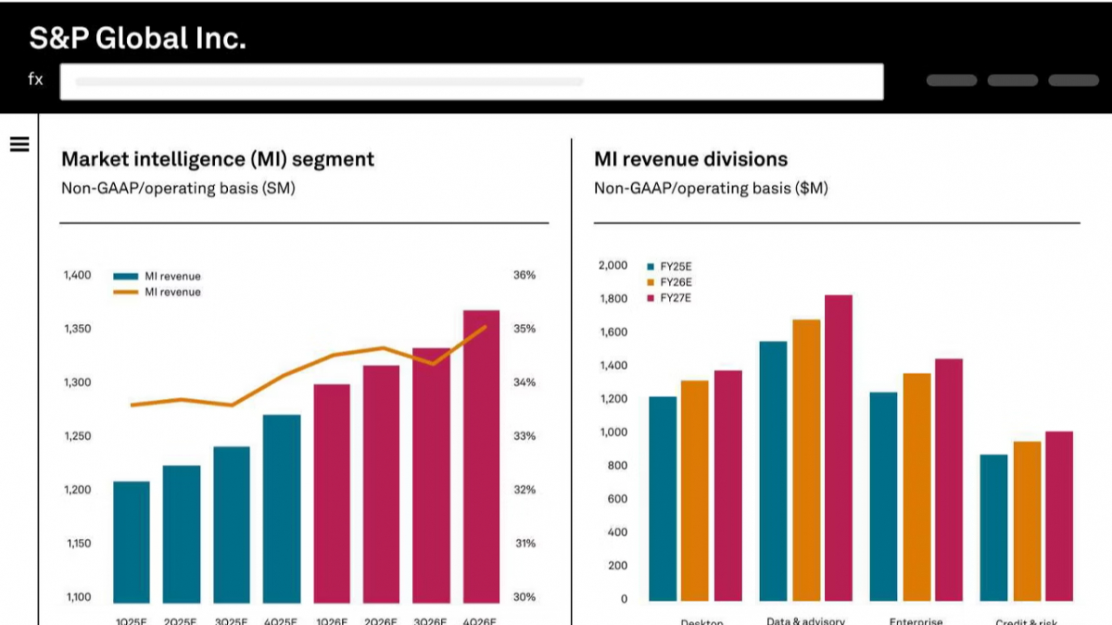Click the 1,150 axis value

(x=78, y=544)
